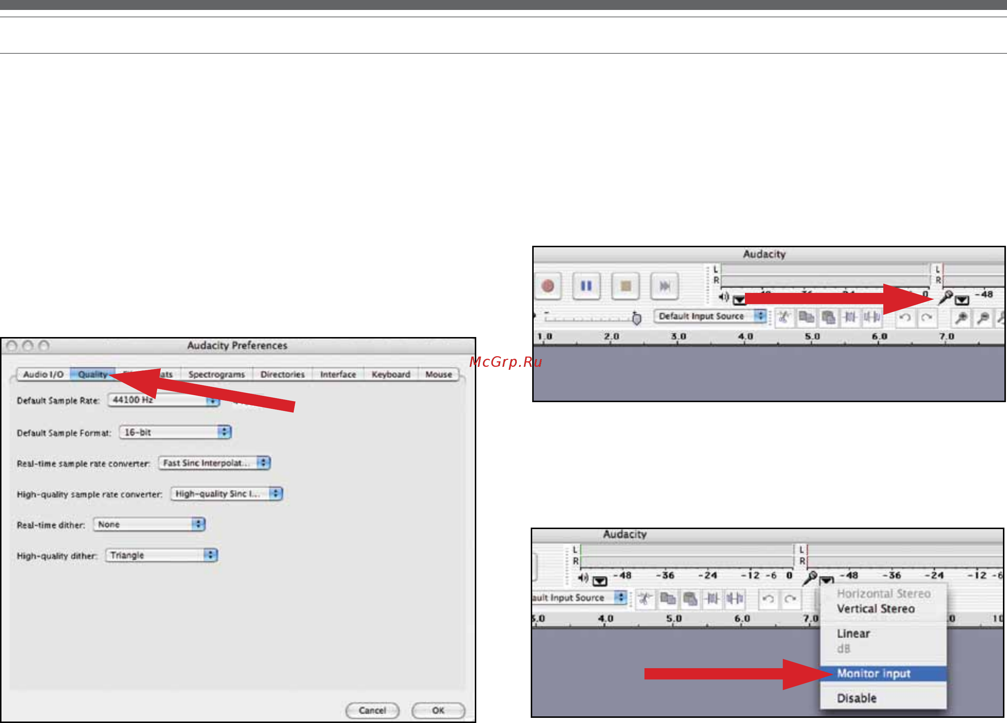Viewport: 1007px width, 723px height.
Task: Open the Keyboard tab in Audacity Preferences
Action: pyautogui.click(x=391, y=374)
